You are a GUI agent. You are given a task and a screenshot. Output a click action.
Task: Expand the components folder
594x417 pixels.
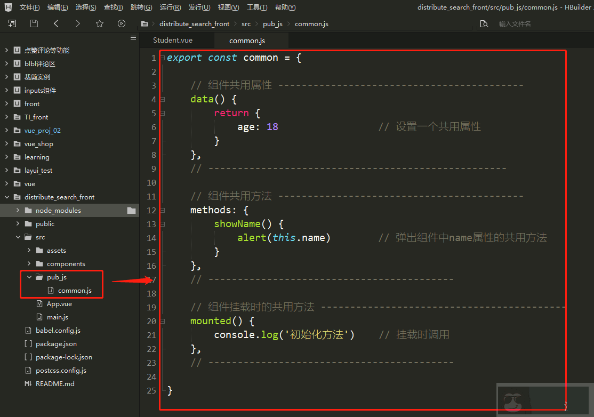[x=28, y=263]
